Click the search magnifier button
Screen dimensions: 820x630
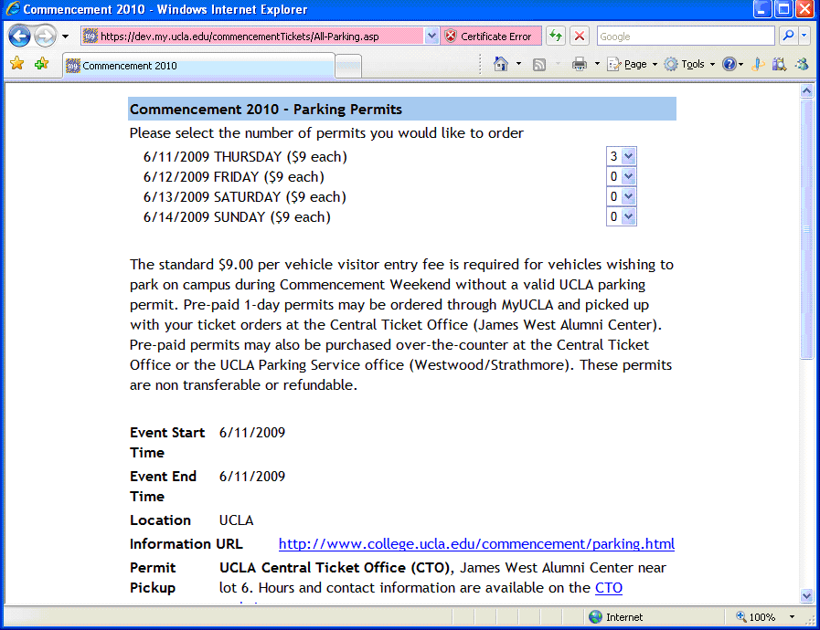787,37
